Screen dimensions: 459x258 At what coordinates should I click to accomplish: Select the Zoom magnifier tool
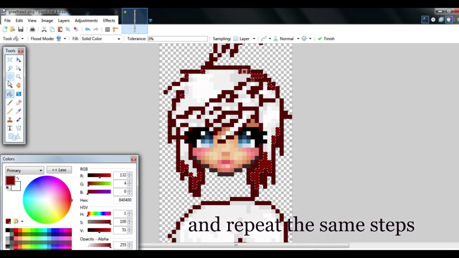[x=19, y=77]
